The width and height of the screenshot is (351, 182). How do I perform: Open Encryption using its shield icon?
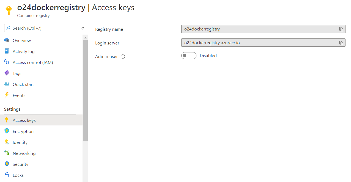(x=7, y=131)
